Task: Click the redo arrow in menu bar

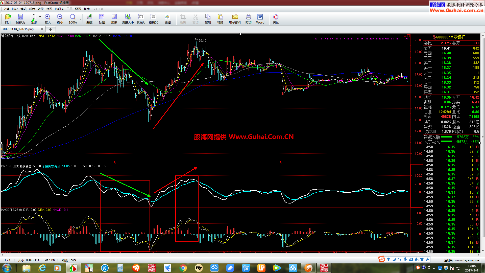Action: click(101, 9)
